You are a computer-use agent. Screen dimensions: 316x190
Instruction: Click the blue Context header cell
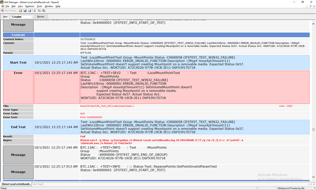tap(18, 35)
